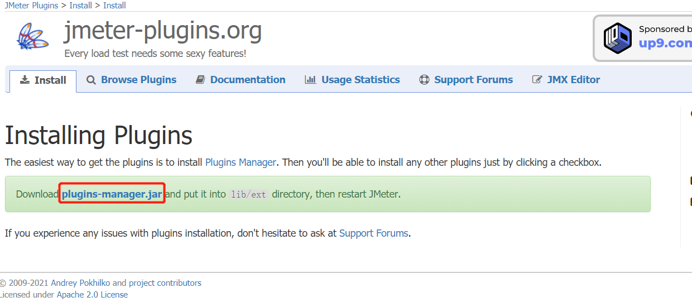Click the magnifier icon beside Browse Plugins
692x302 pixels.
click(x=91, y=80)
